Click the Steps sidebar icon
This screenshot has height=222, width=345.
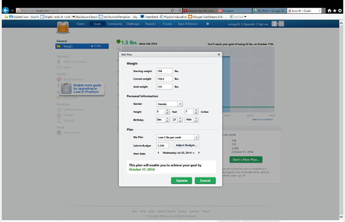point(59,68)
